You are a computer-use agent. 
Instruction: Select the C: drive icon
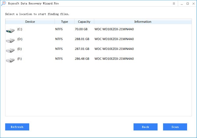(x=10, y=31)
